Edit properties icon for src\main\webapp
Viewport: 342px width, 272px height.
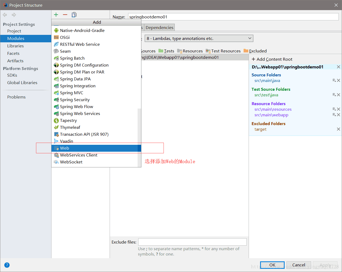click(334, 115)
